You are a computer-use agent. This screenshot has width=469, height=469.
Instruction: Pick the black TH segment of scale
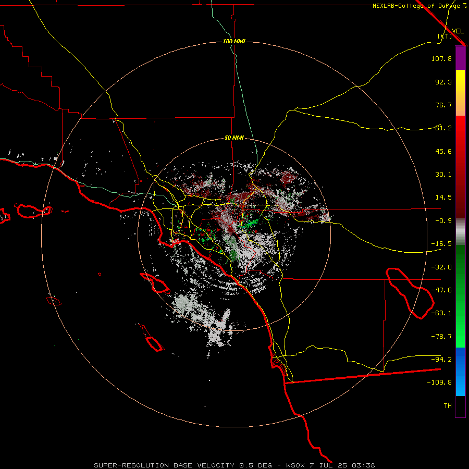tap(460, 406)
